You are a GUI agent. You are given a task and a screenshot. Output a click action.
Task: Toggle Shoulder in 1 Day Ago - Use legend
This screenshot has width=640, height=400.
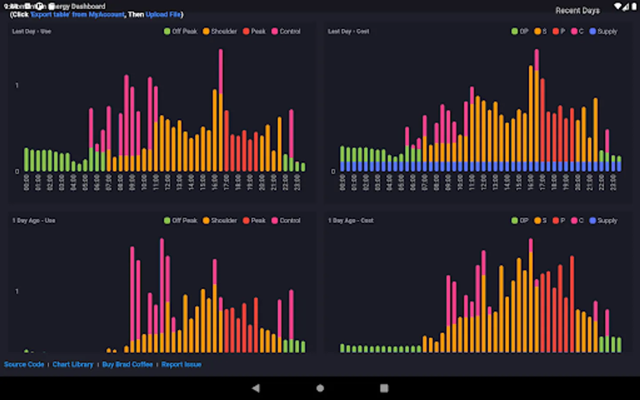tap(220, 220)
